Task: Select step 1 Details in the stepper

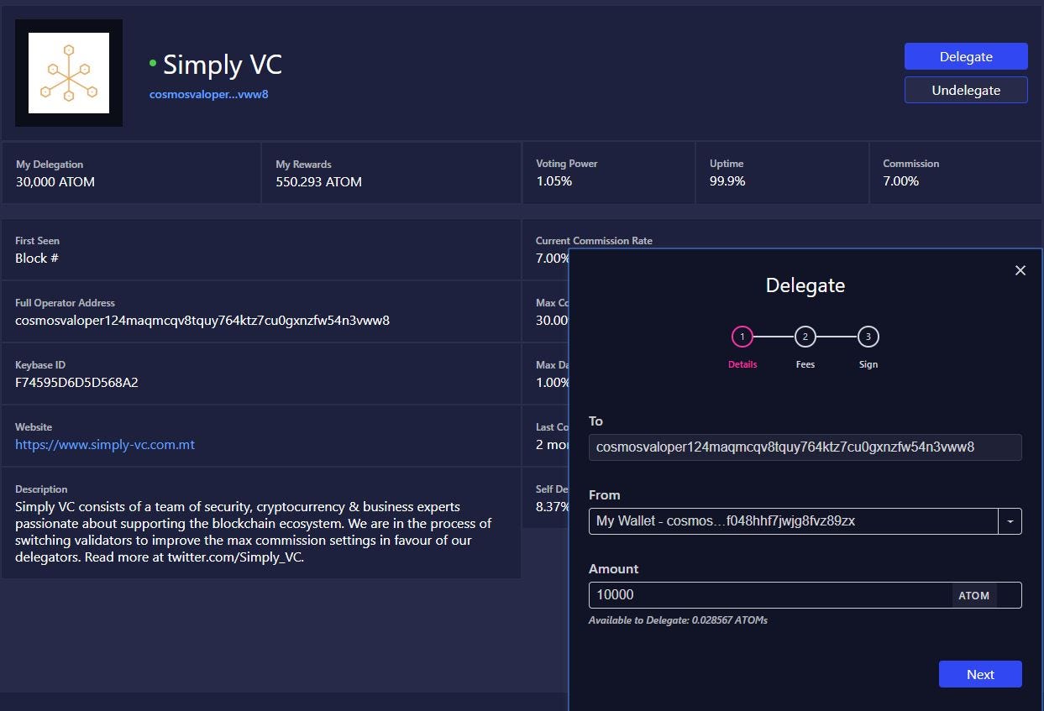Action: [x=742, y=337]
